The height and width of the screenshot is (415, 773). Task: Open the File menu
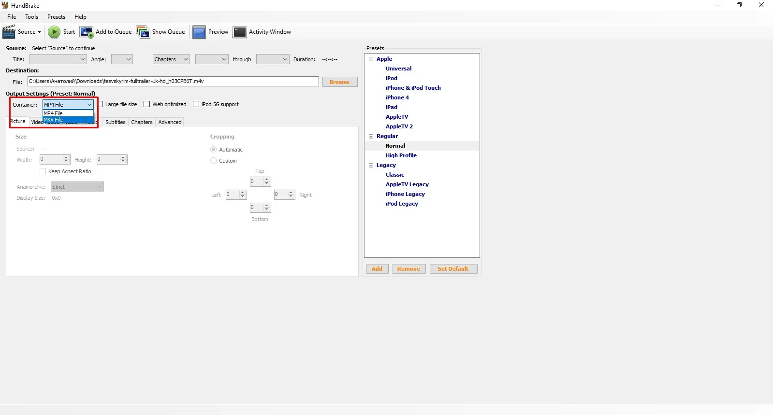click(12, 17)
